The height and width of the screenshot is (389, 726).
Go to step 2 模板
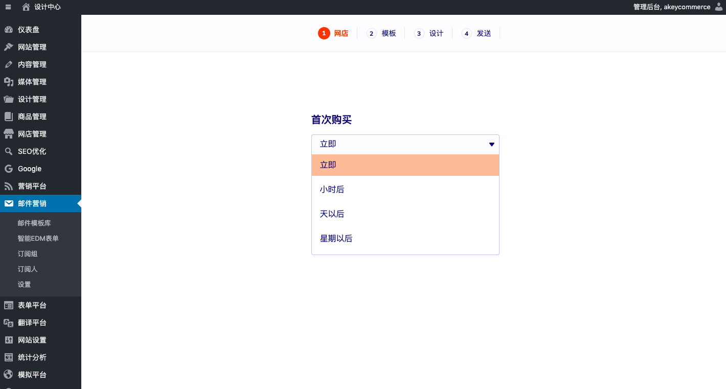(x=381, y=33)
